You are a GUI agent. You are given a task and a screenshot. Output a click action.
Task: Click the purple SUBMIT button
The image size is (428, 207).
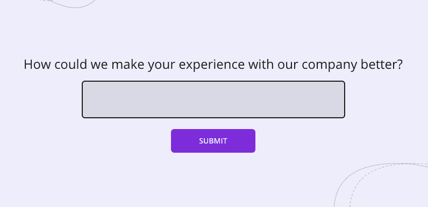(213, 141)
